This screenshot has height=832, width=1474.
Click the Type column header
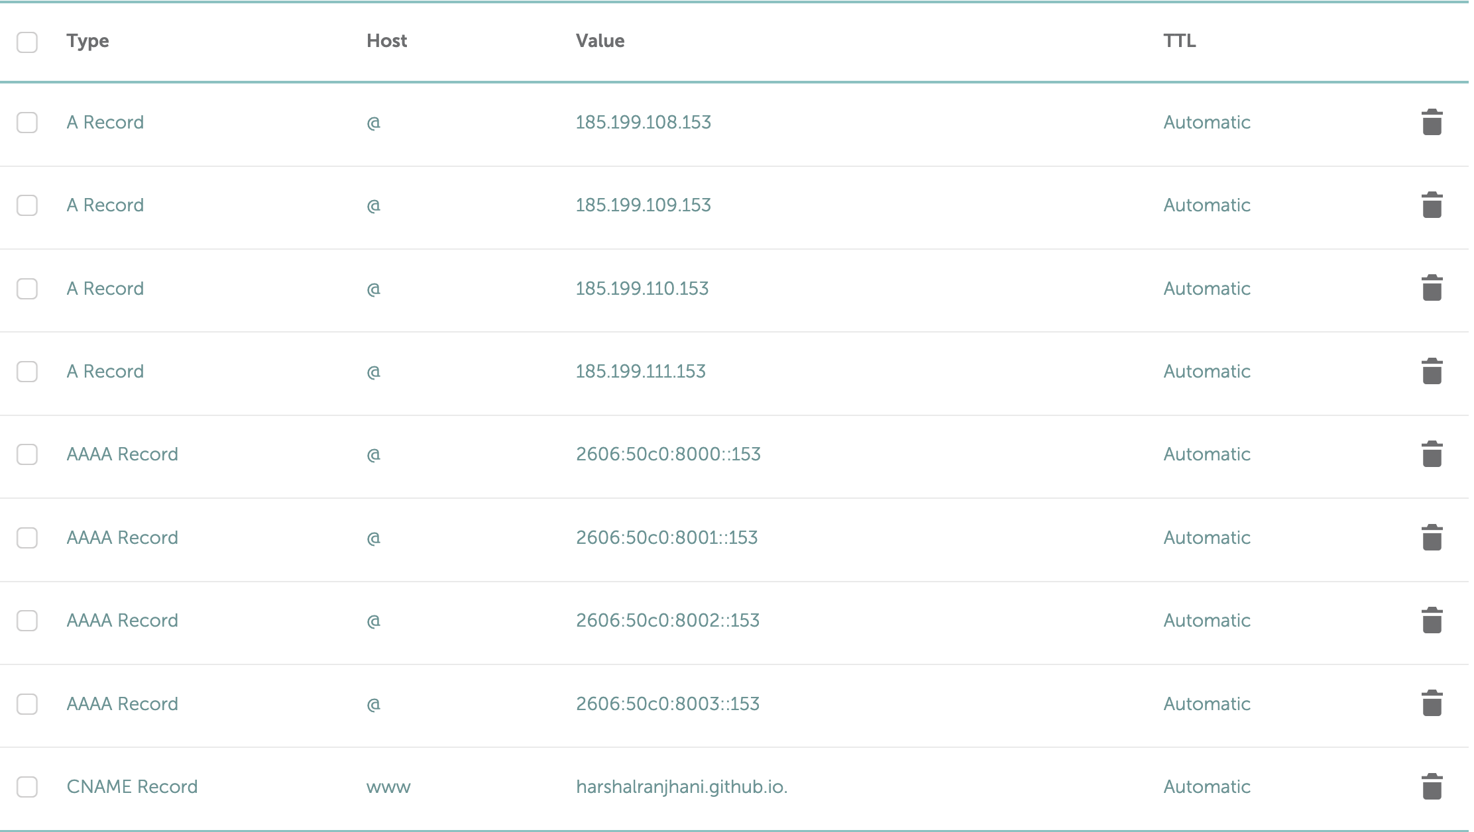87,41
